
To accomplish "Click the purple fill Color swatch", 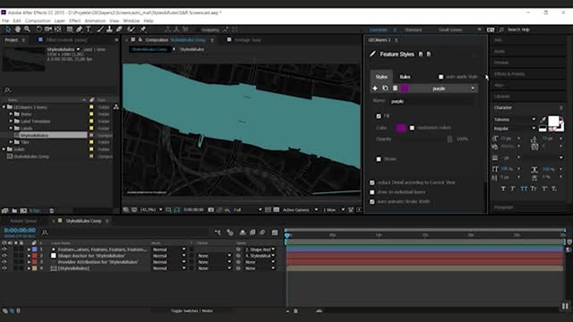I will tap(400, 128).
